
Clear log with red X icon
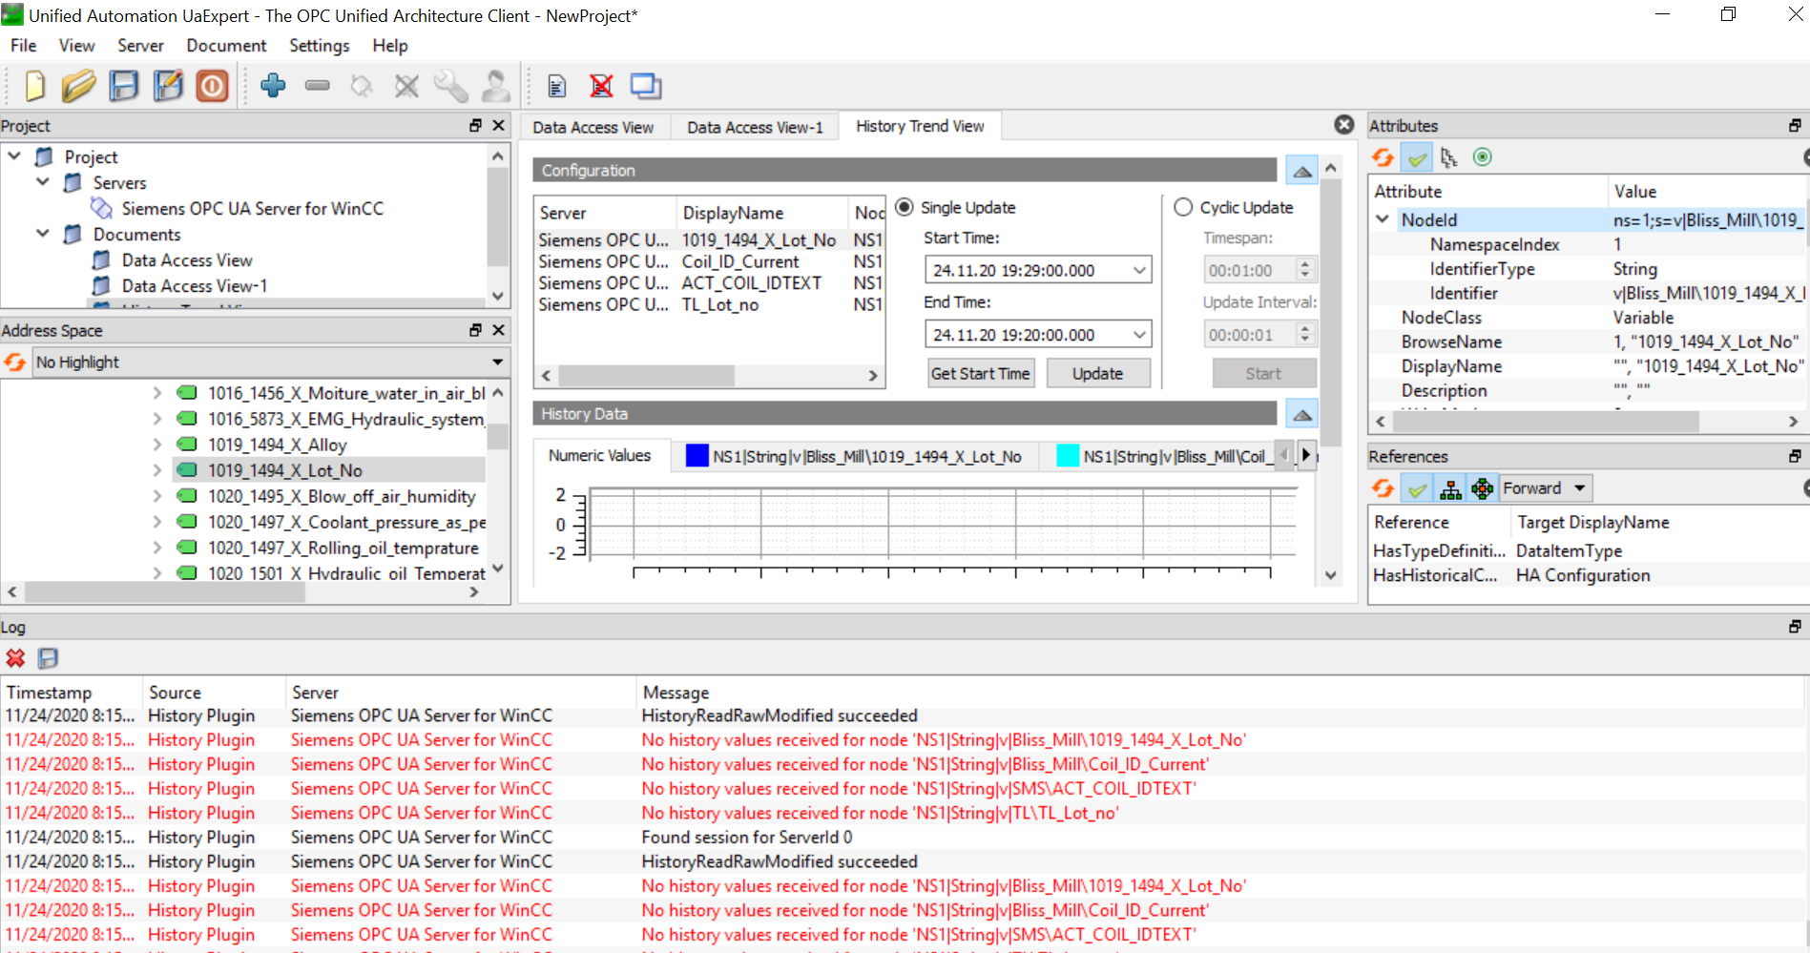15,658
